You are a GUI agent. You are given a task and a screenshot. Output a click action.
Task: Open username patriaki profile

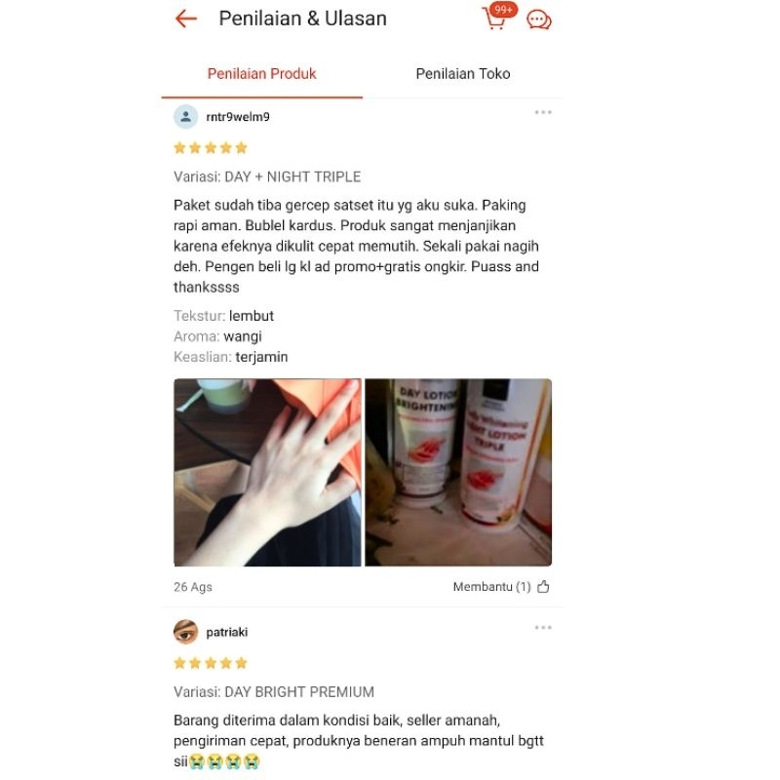227,632
